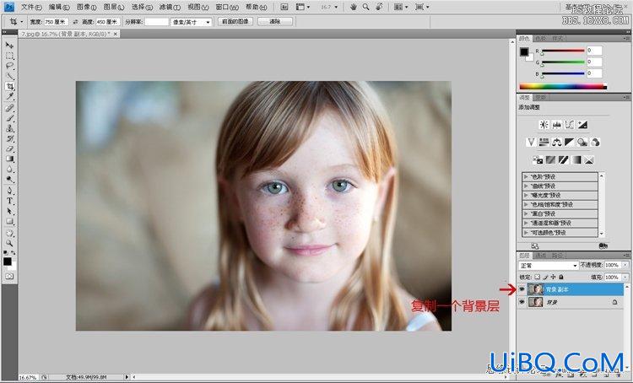Adjust the green G color slider
Viewport: 633px width, 383px height.
pyautogui.click(x=563, y=62)
